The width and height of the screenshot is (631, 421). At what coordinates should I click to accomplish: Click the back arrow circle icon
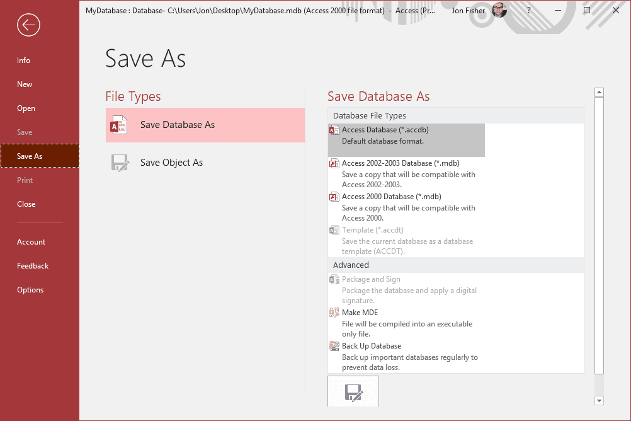point(29,25)
